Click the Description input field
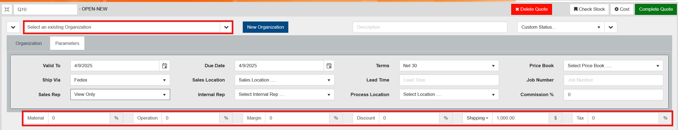678x130 pixels. tap(429, 27)
